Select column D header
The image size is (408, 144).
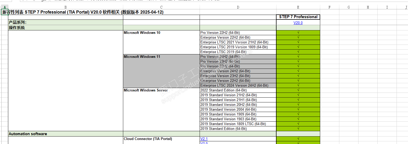pyautogui.click(x=238, y=7)
